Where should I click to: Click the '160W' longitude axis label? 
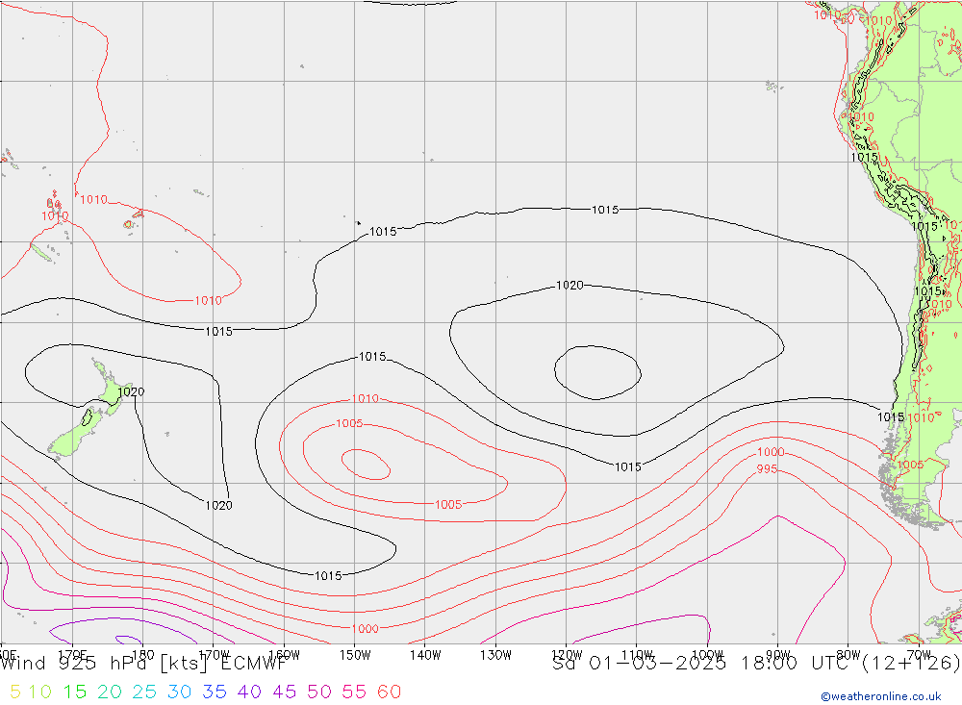(284, 655)
